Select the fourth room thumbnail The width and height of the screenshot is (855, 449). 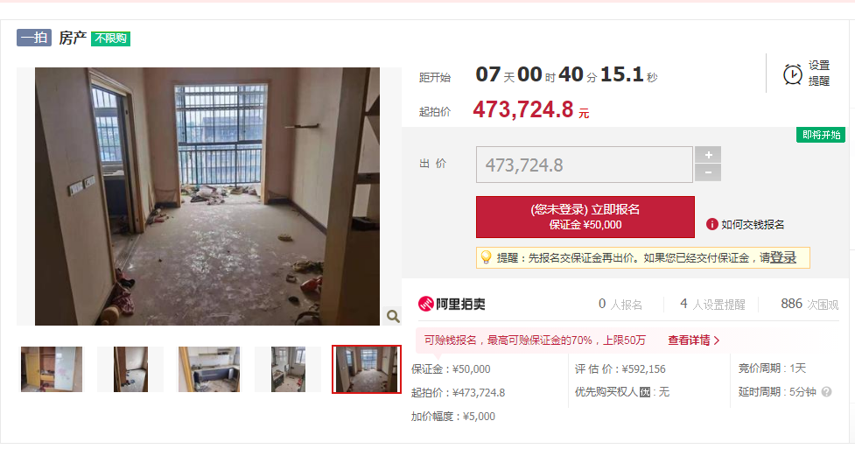[288, 368]
